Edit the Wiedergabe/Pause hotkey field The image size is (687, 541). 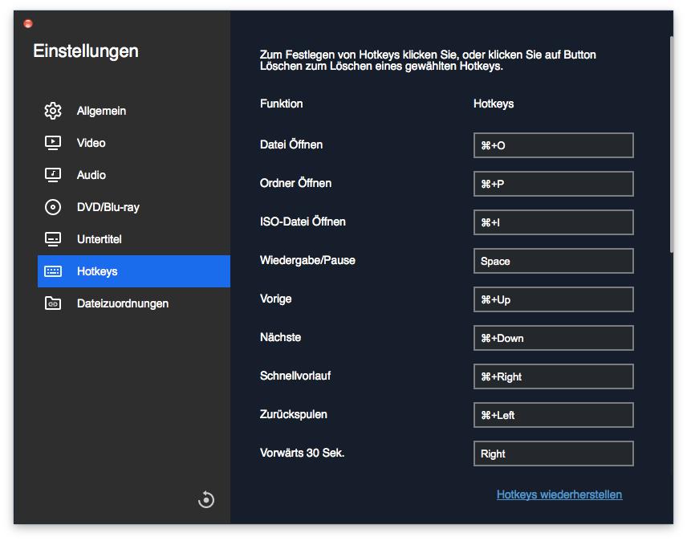pos(553,261)
